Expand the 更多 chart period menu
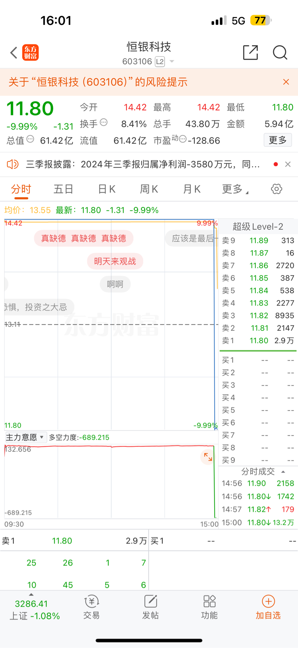Image resolution: width=298 pixels, height=648 pixels. 235,189
